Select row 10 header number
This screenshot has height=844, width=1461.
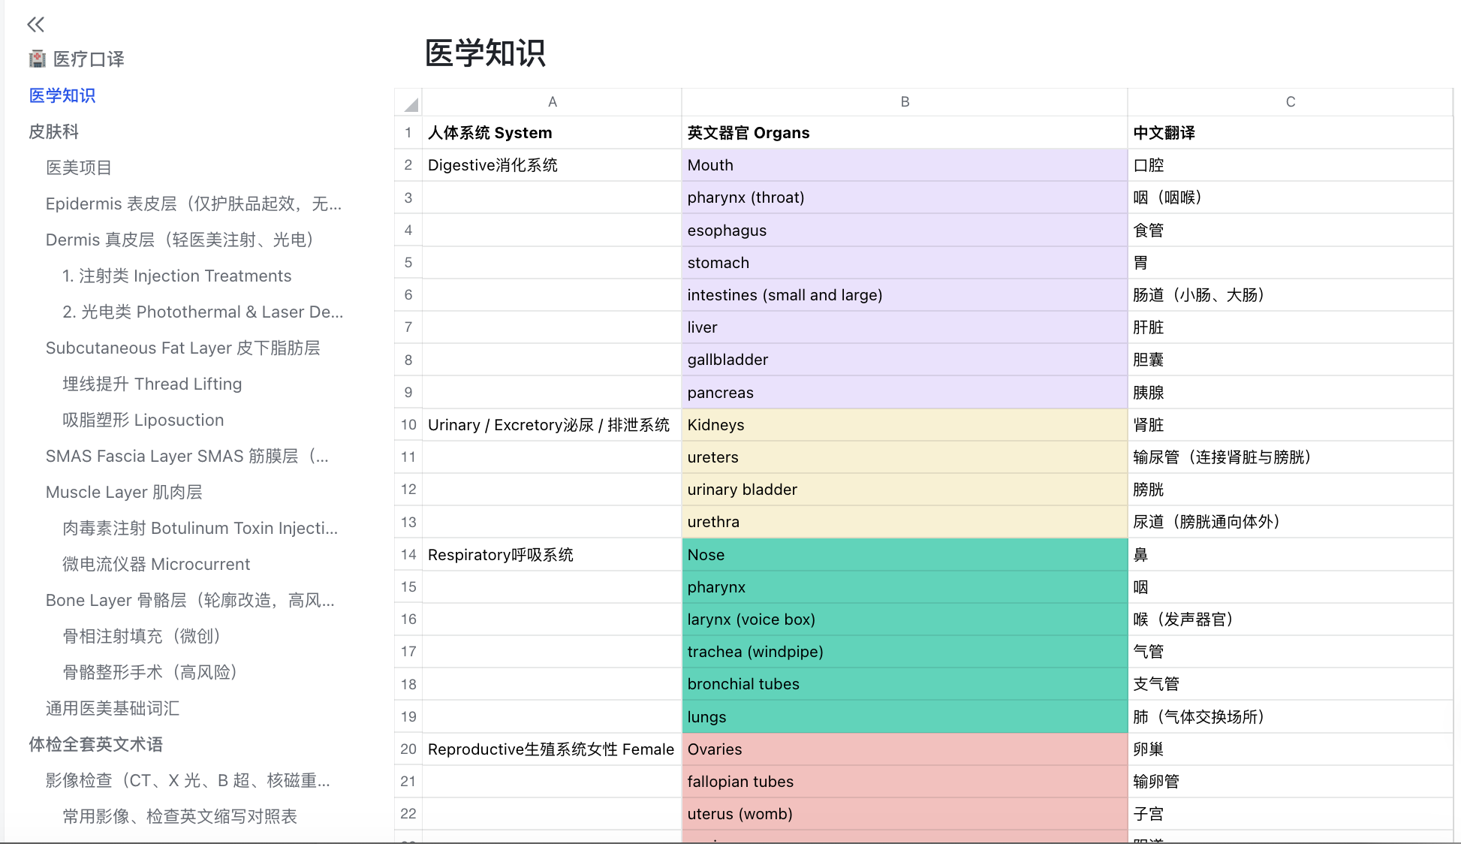point(408,425)
